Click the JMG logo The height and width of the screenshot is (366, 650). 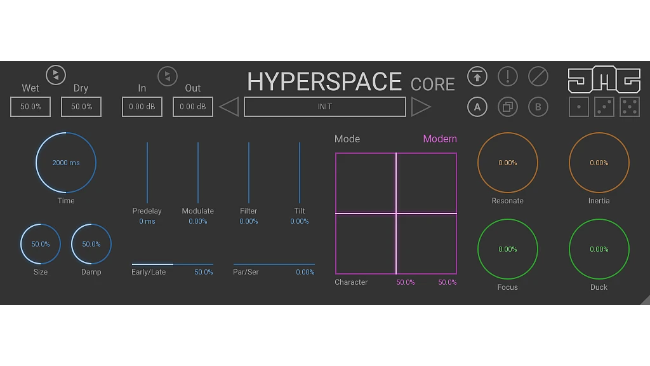604,79
